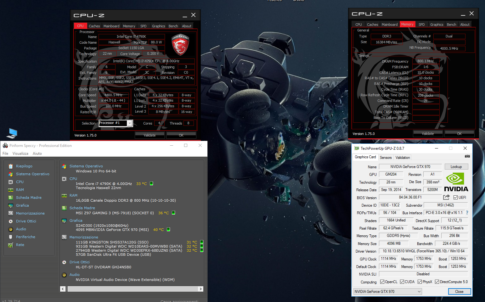Click Grafica monitor icon in Speccy sidebar
Image resolution: width=485 pixels, height=302 pixels.
click(11, 205)
